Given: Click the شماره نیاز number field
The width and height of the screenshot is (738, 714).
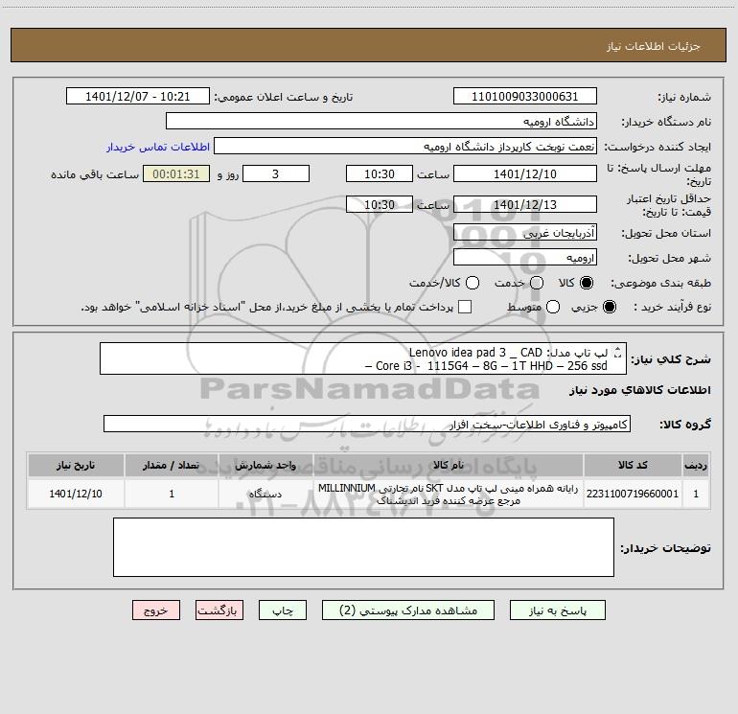Looking at the screenshot, I should click(x=525, y=96).
